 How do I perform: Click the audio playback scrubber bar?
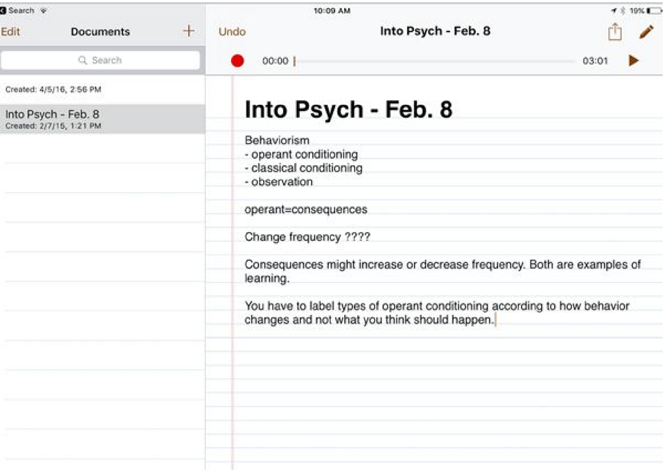[x=434, y=61]
